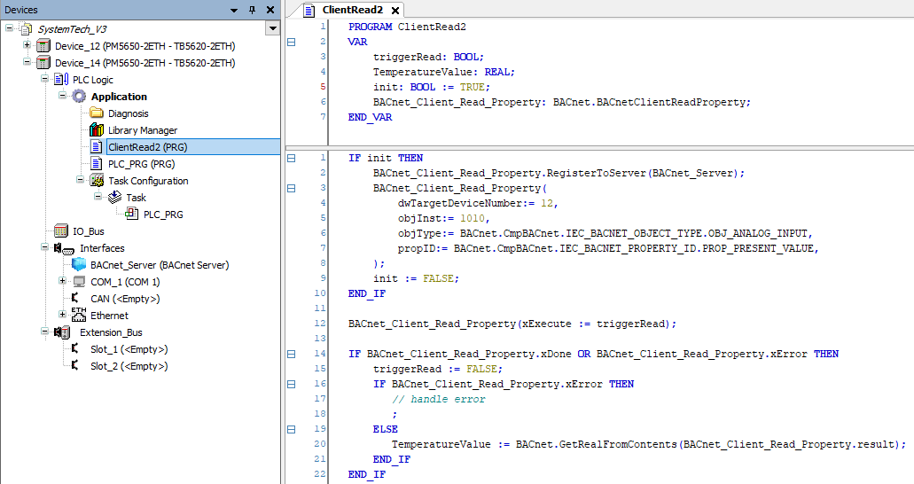Click the Extension_Bus icon
The image size is (914, 484).
[62, 332]
